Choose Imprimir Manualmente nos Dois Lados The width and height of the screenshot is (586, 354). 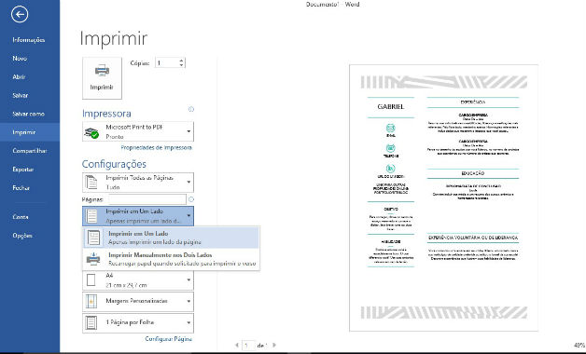[171, 259]
